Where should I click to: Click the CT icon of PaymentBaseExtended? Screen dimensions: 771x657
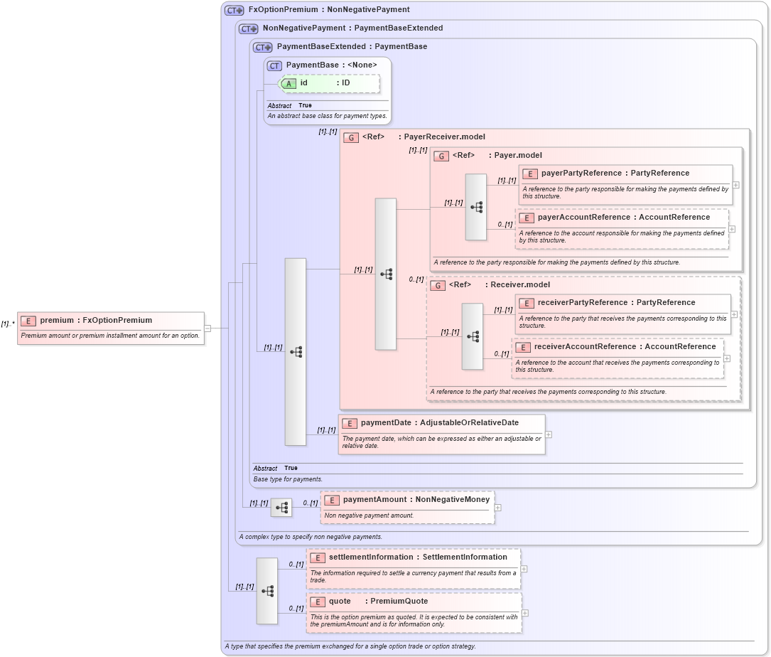262,46
